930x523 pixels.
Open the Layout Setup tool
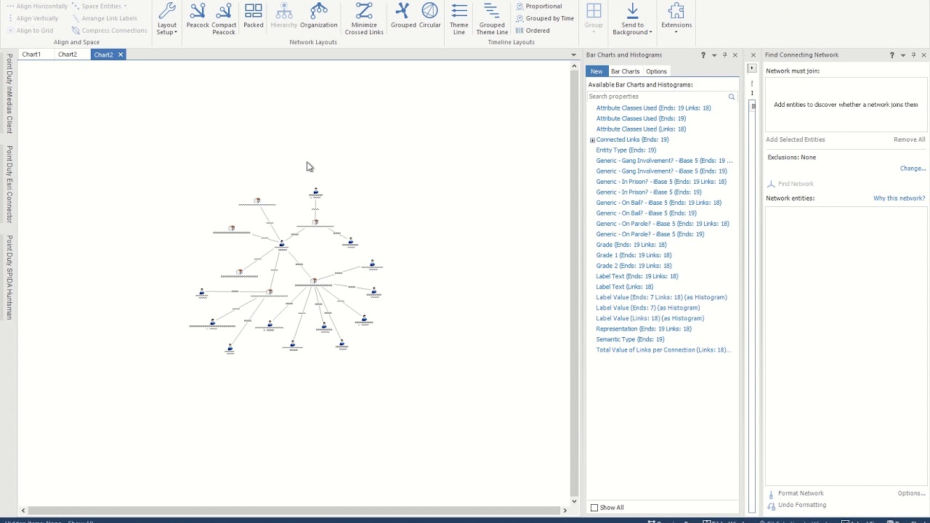tap(167, 19)
